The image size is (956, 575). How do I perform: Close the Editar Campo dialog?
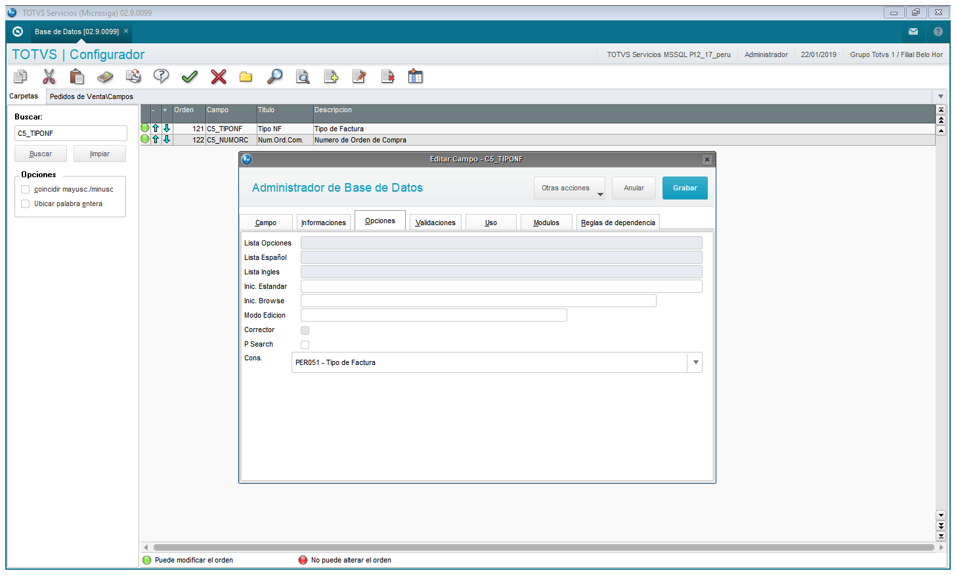tap(707, 160)
